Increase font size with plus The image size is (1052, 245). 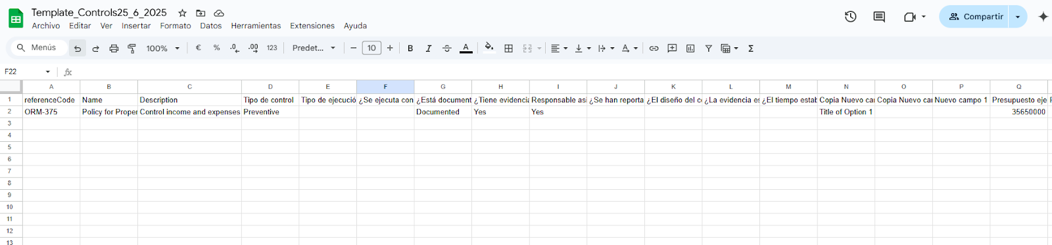pyautogui.click(x=390, y=48)
